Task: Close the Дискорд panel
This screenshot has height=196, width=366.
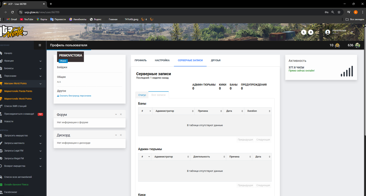Action: tap(121, 135)
